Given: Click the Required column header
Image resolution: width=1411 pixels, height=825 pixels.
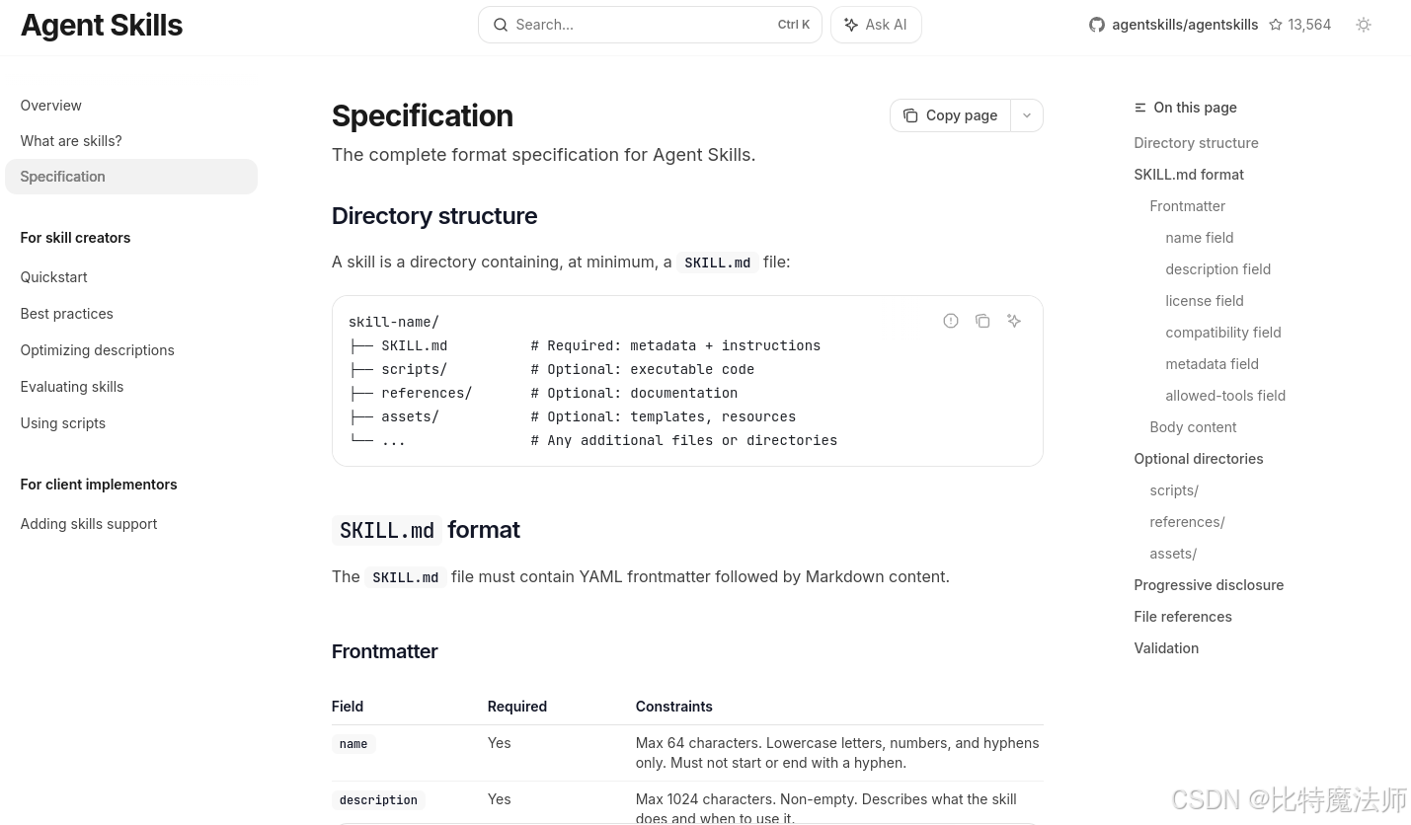Looking at the screenshot, I should [516, 707].
